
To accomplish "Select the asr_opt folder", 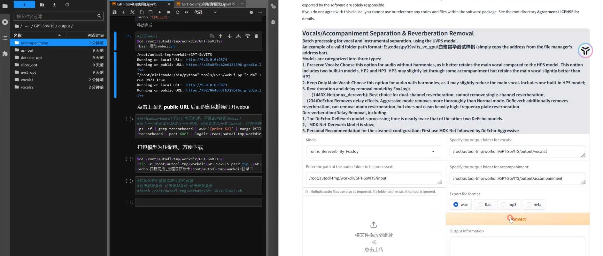I will click(x=58, y=50).
